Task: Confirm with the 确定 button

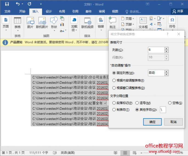Action: click(152, 122)
